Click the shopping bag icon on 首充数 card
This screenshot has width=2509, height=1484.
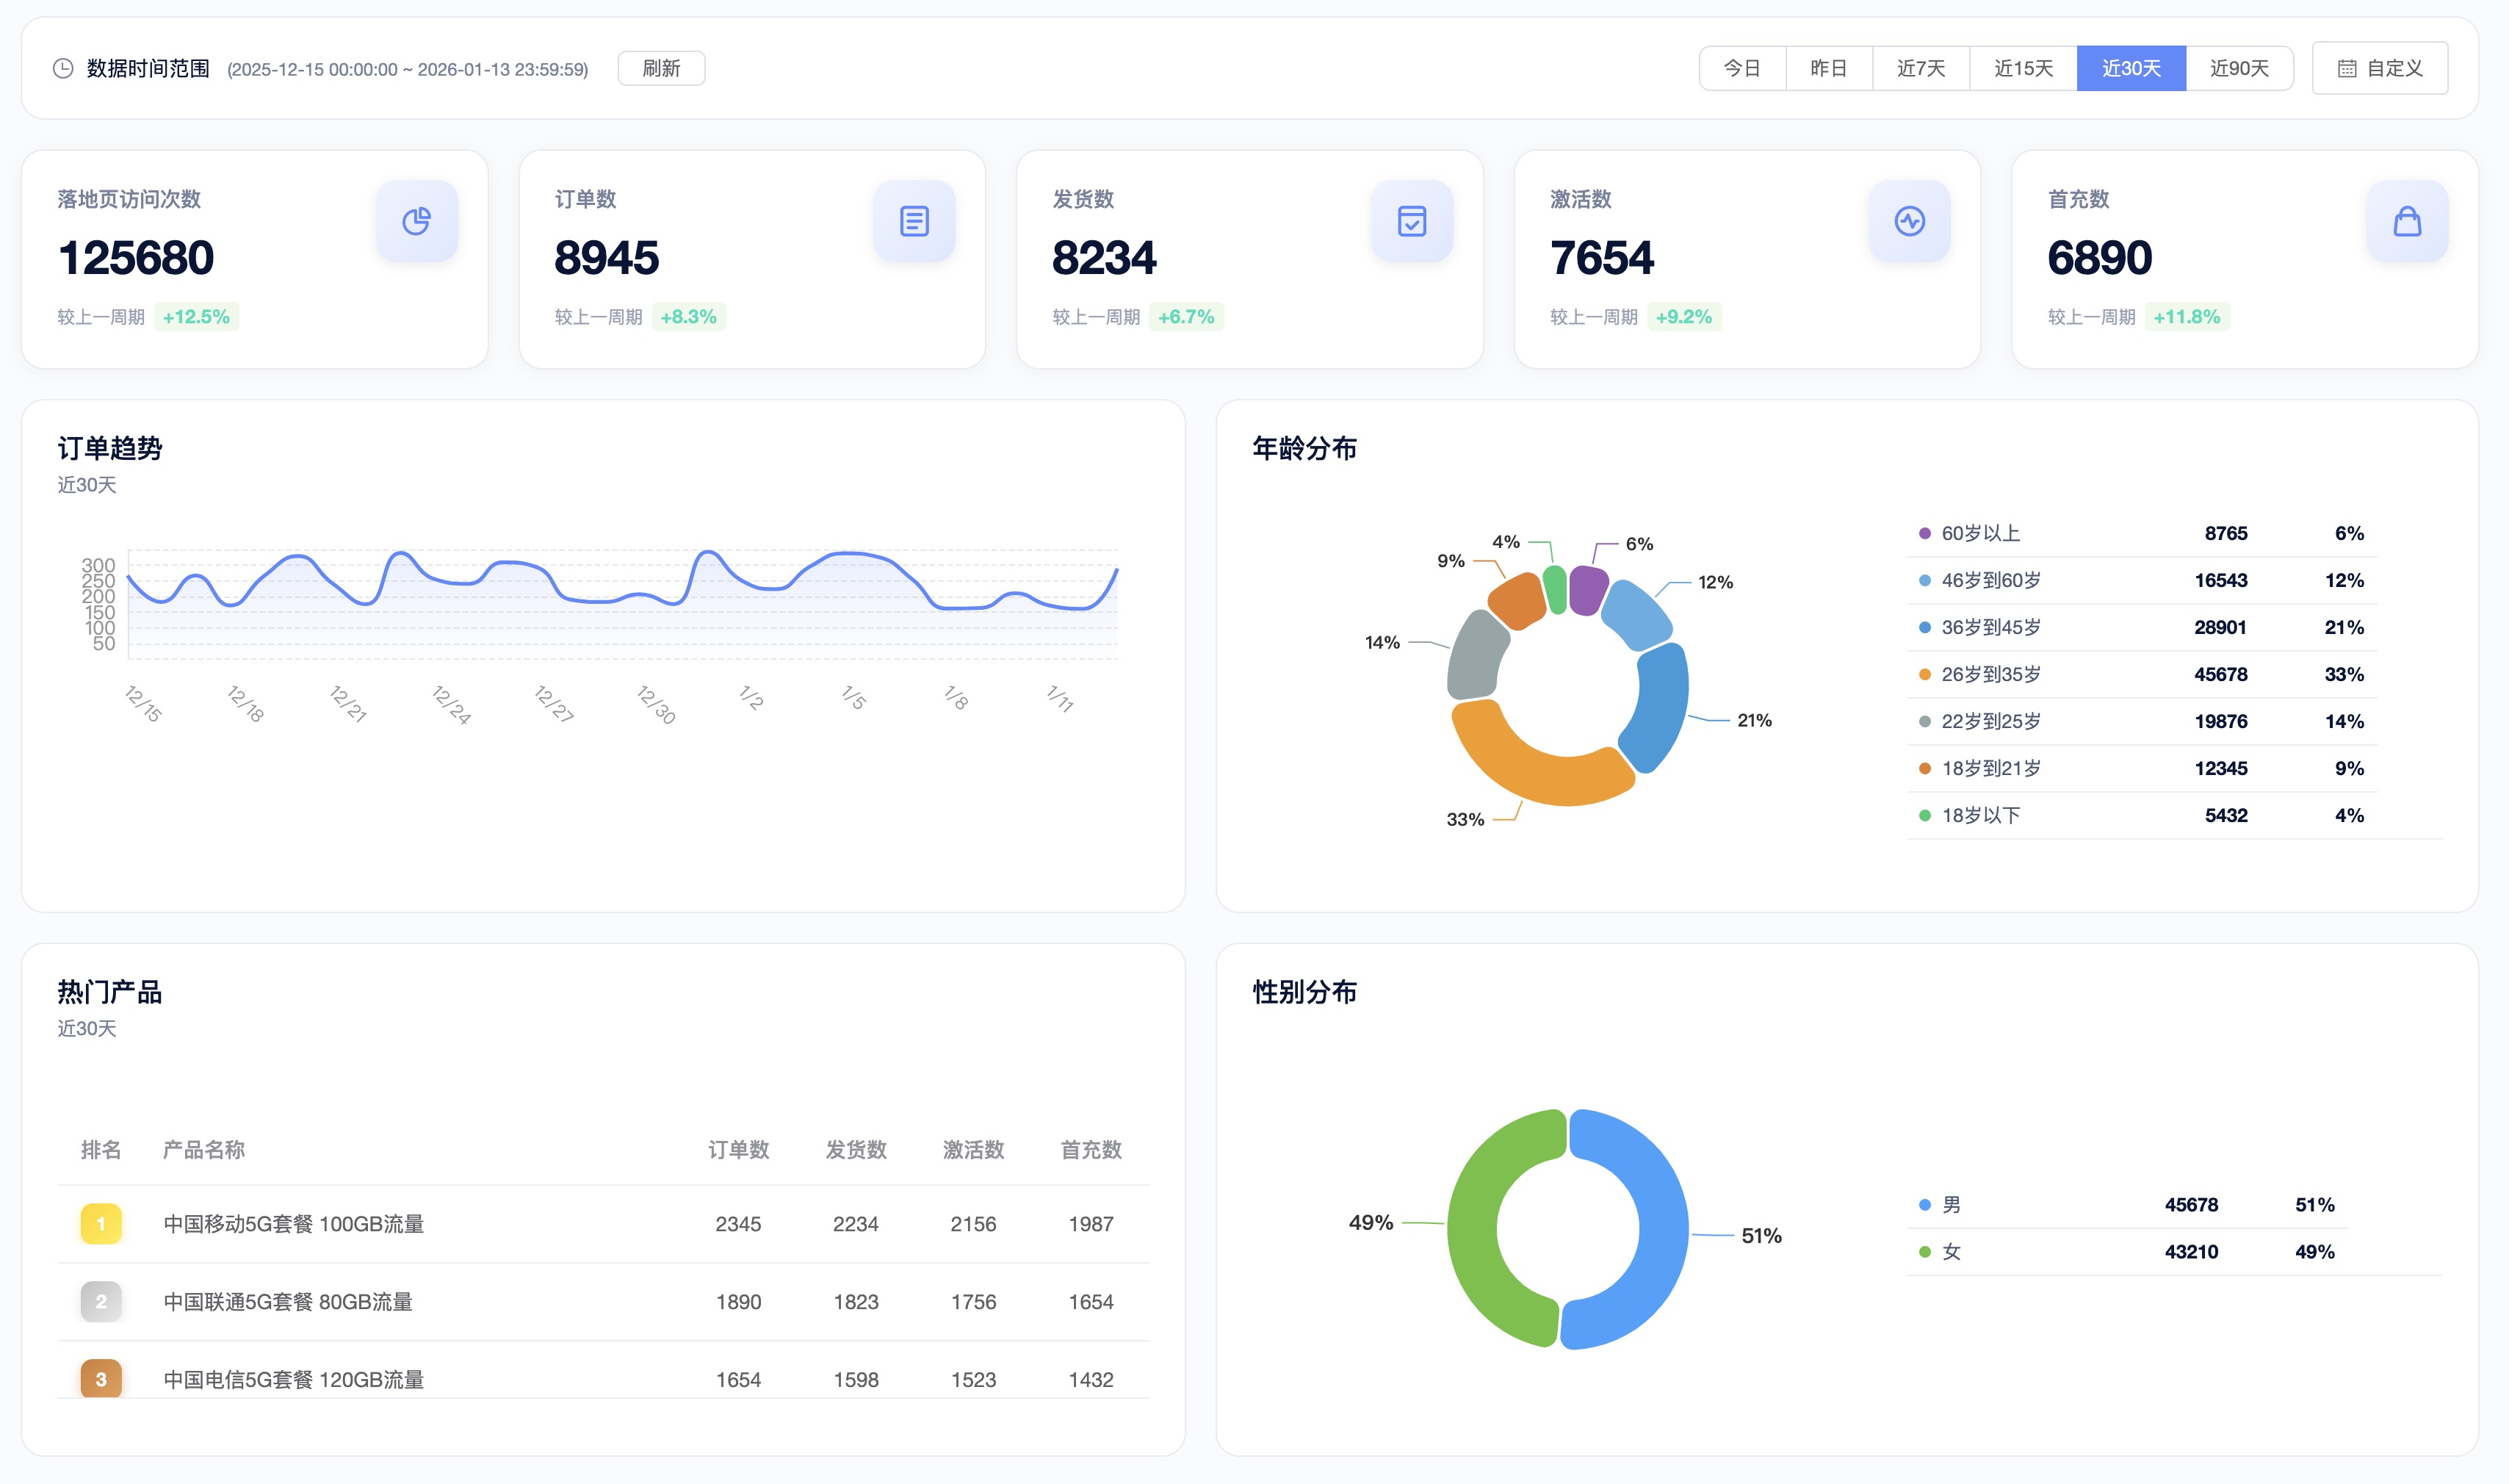click(2407, 221)
